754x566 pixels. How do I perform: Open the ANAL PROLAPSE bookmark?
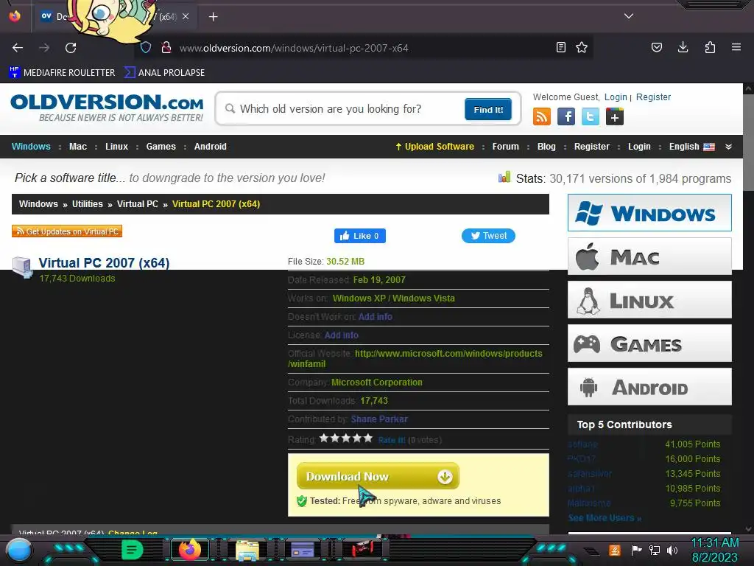pyautogui.click(x=164, y=73)
